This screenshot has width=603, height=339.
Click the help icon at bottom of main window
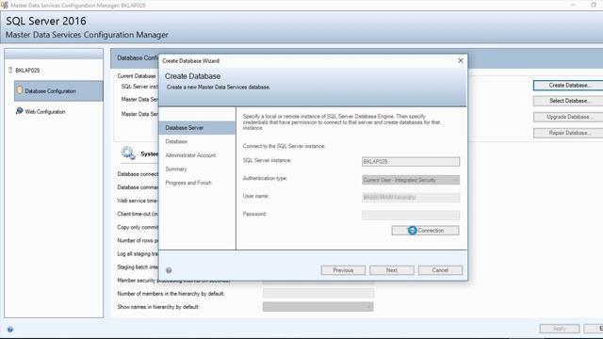tap(10, 330)
